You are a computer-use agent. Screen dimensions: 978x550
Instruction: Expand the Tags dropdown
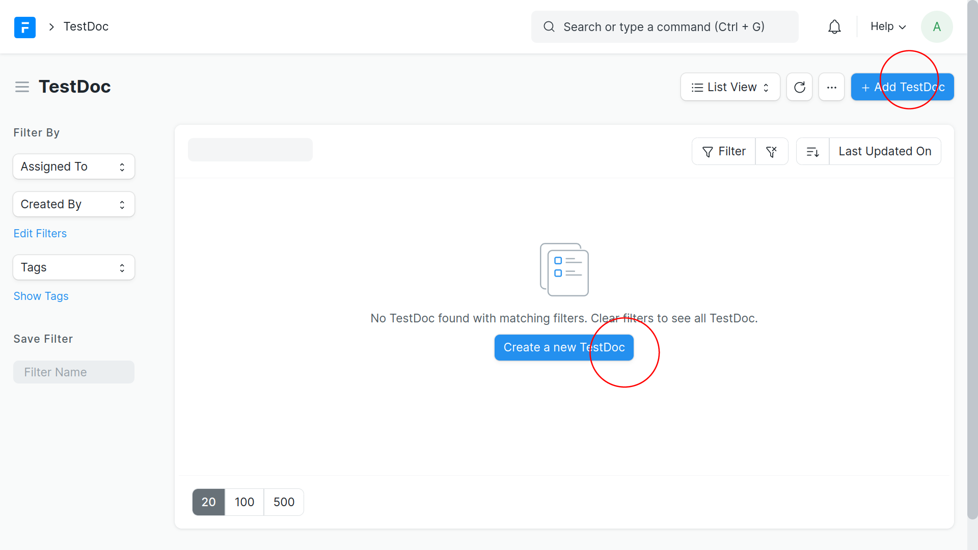point(73,267)
